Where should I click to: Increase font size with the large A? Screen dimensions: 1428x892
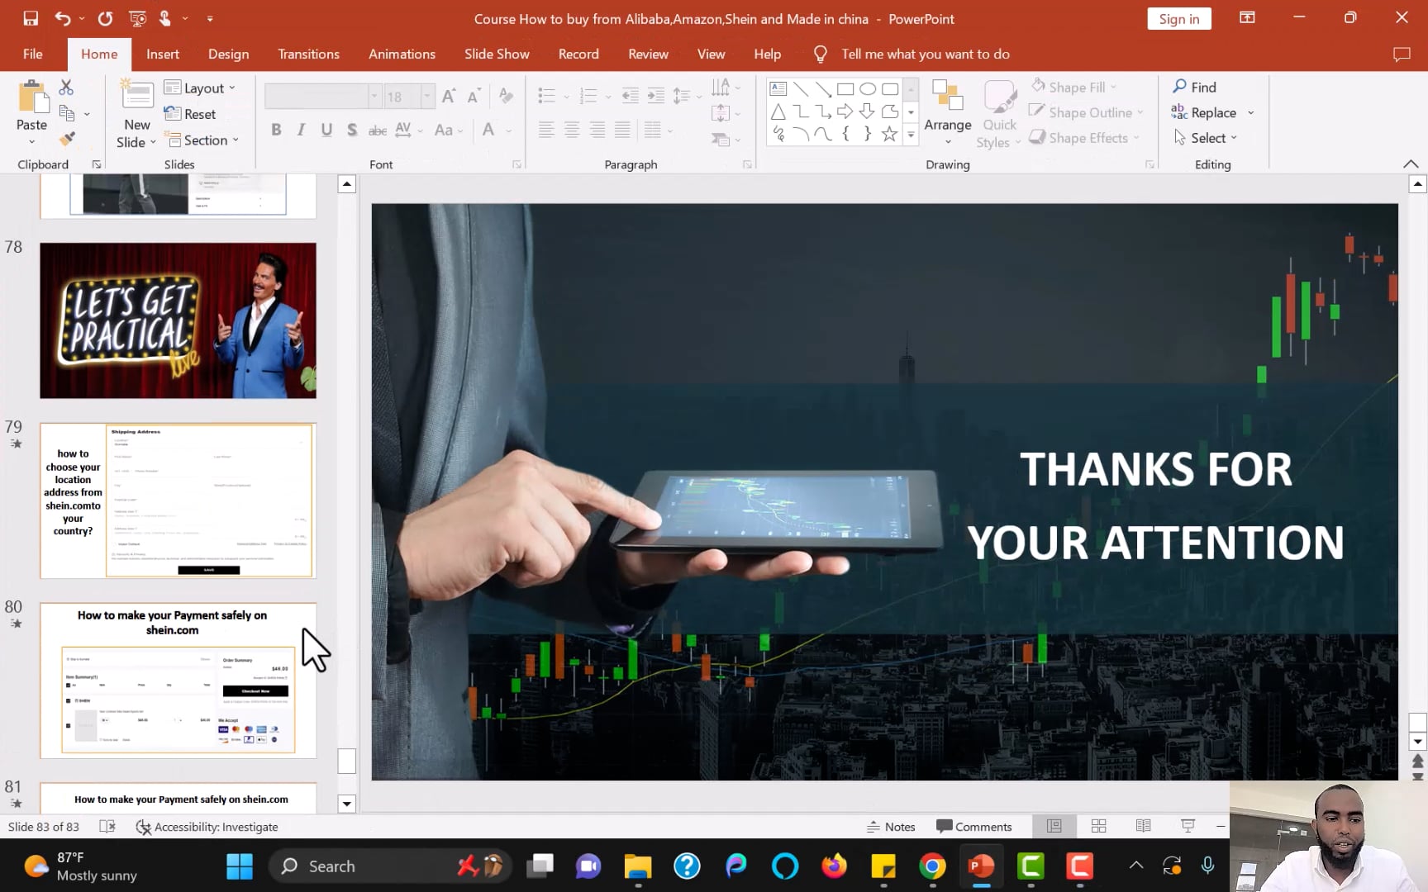448,96
